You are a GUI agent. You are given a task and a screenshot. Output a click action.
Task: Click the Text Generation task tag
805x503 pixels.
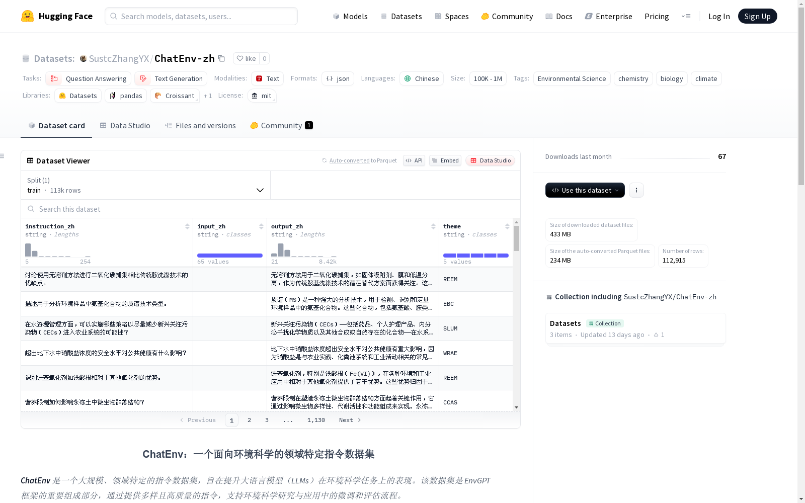(171, 78)
